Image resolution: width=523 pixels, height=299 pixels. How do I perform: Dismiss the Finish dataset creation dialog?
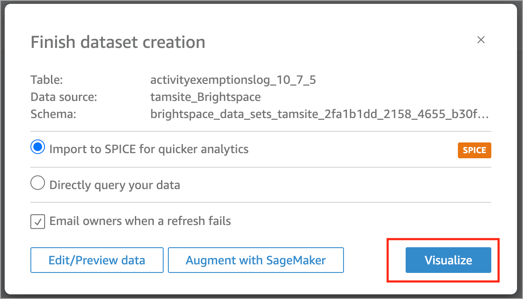tap(481, 40)
